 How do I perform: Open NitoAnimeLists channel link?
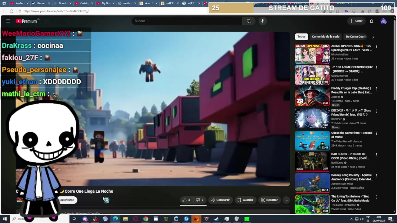(x=340, y=55)
